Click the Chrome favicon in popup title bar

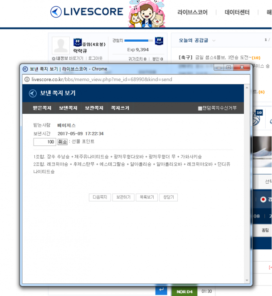(x=25, y=69)
